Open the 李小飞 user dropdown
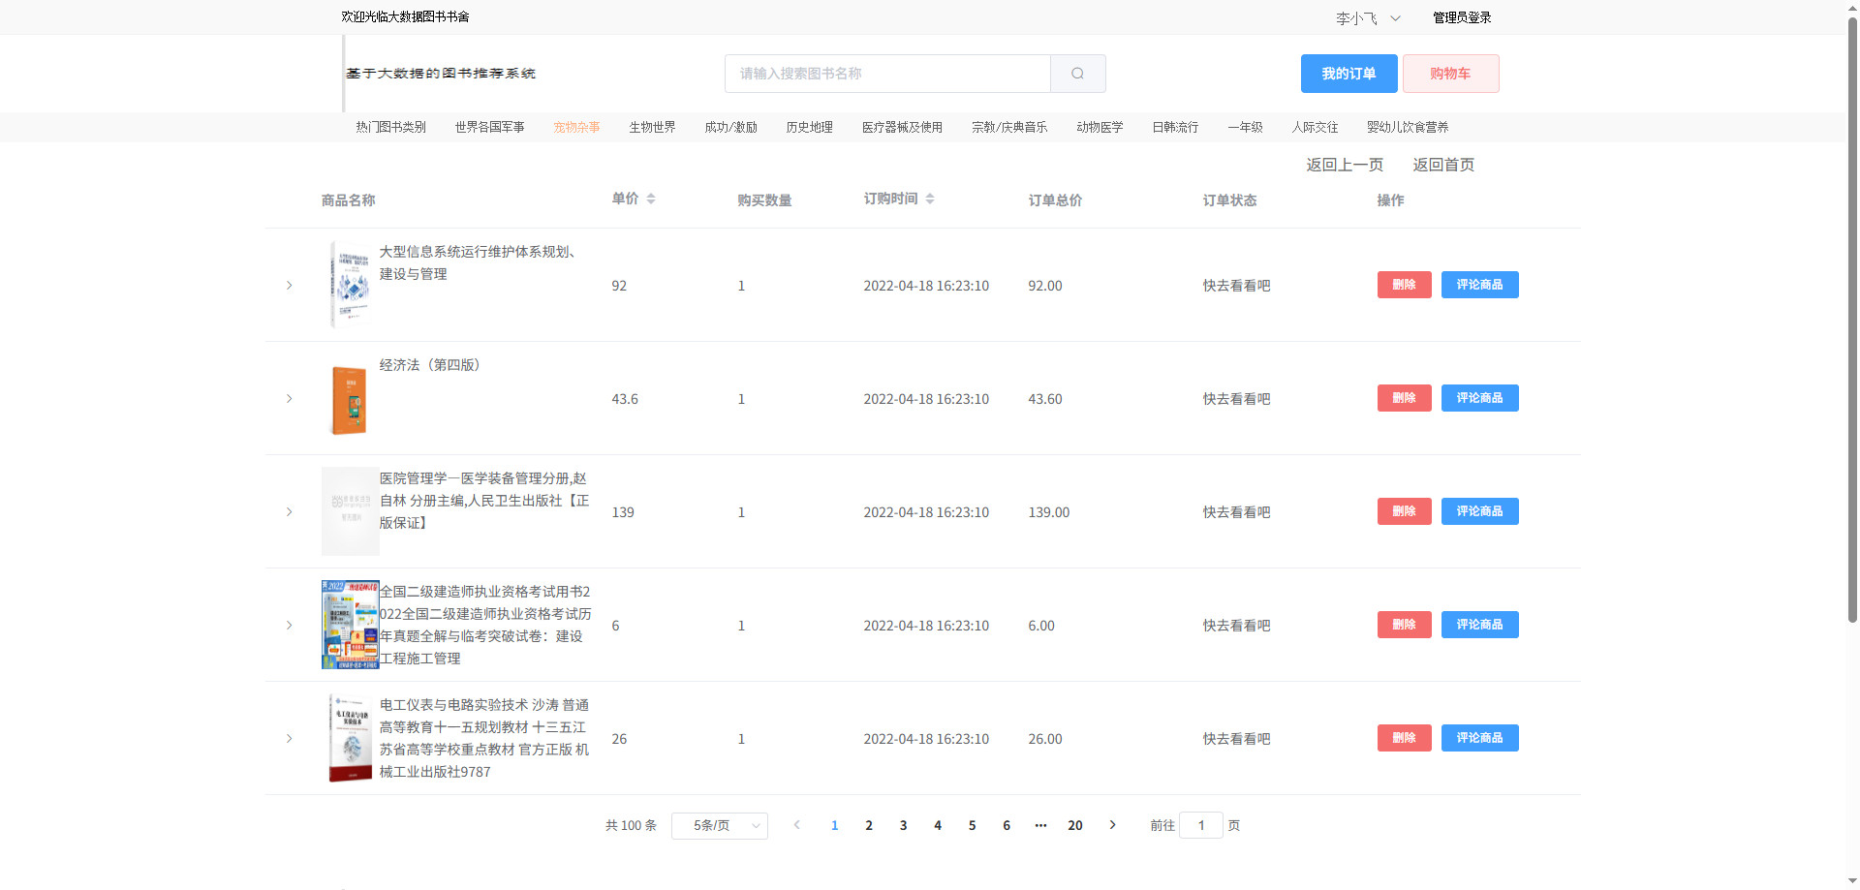This screenshot has width=1860, height=890. click(1368, 17)
